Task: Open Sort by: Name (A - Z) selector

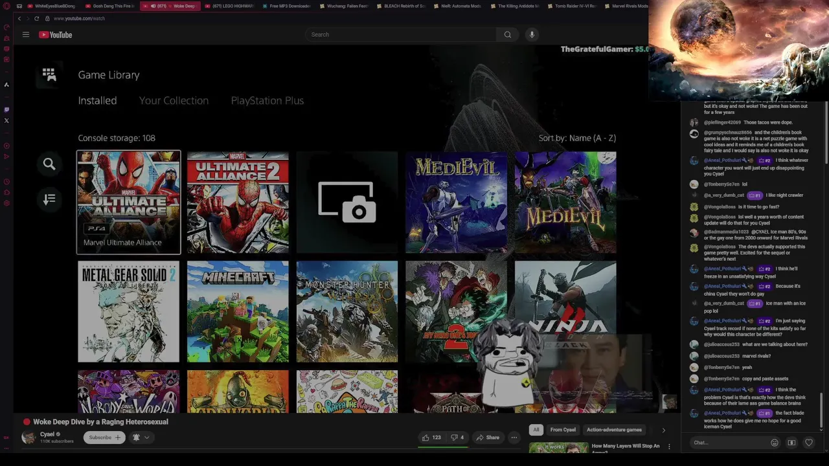Action: 577,138
